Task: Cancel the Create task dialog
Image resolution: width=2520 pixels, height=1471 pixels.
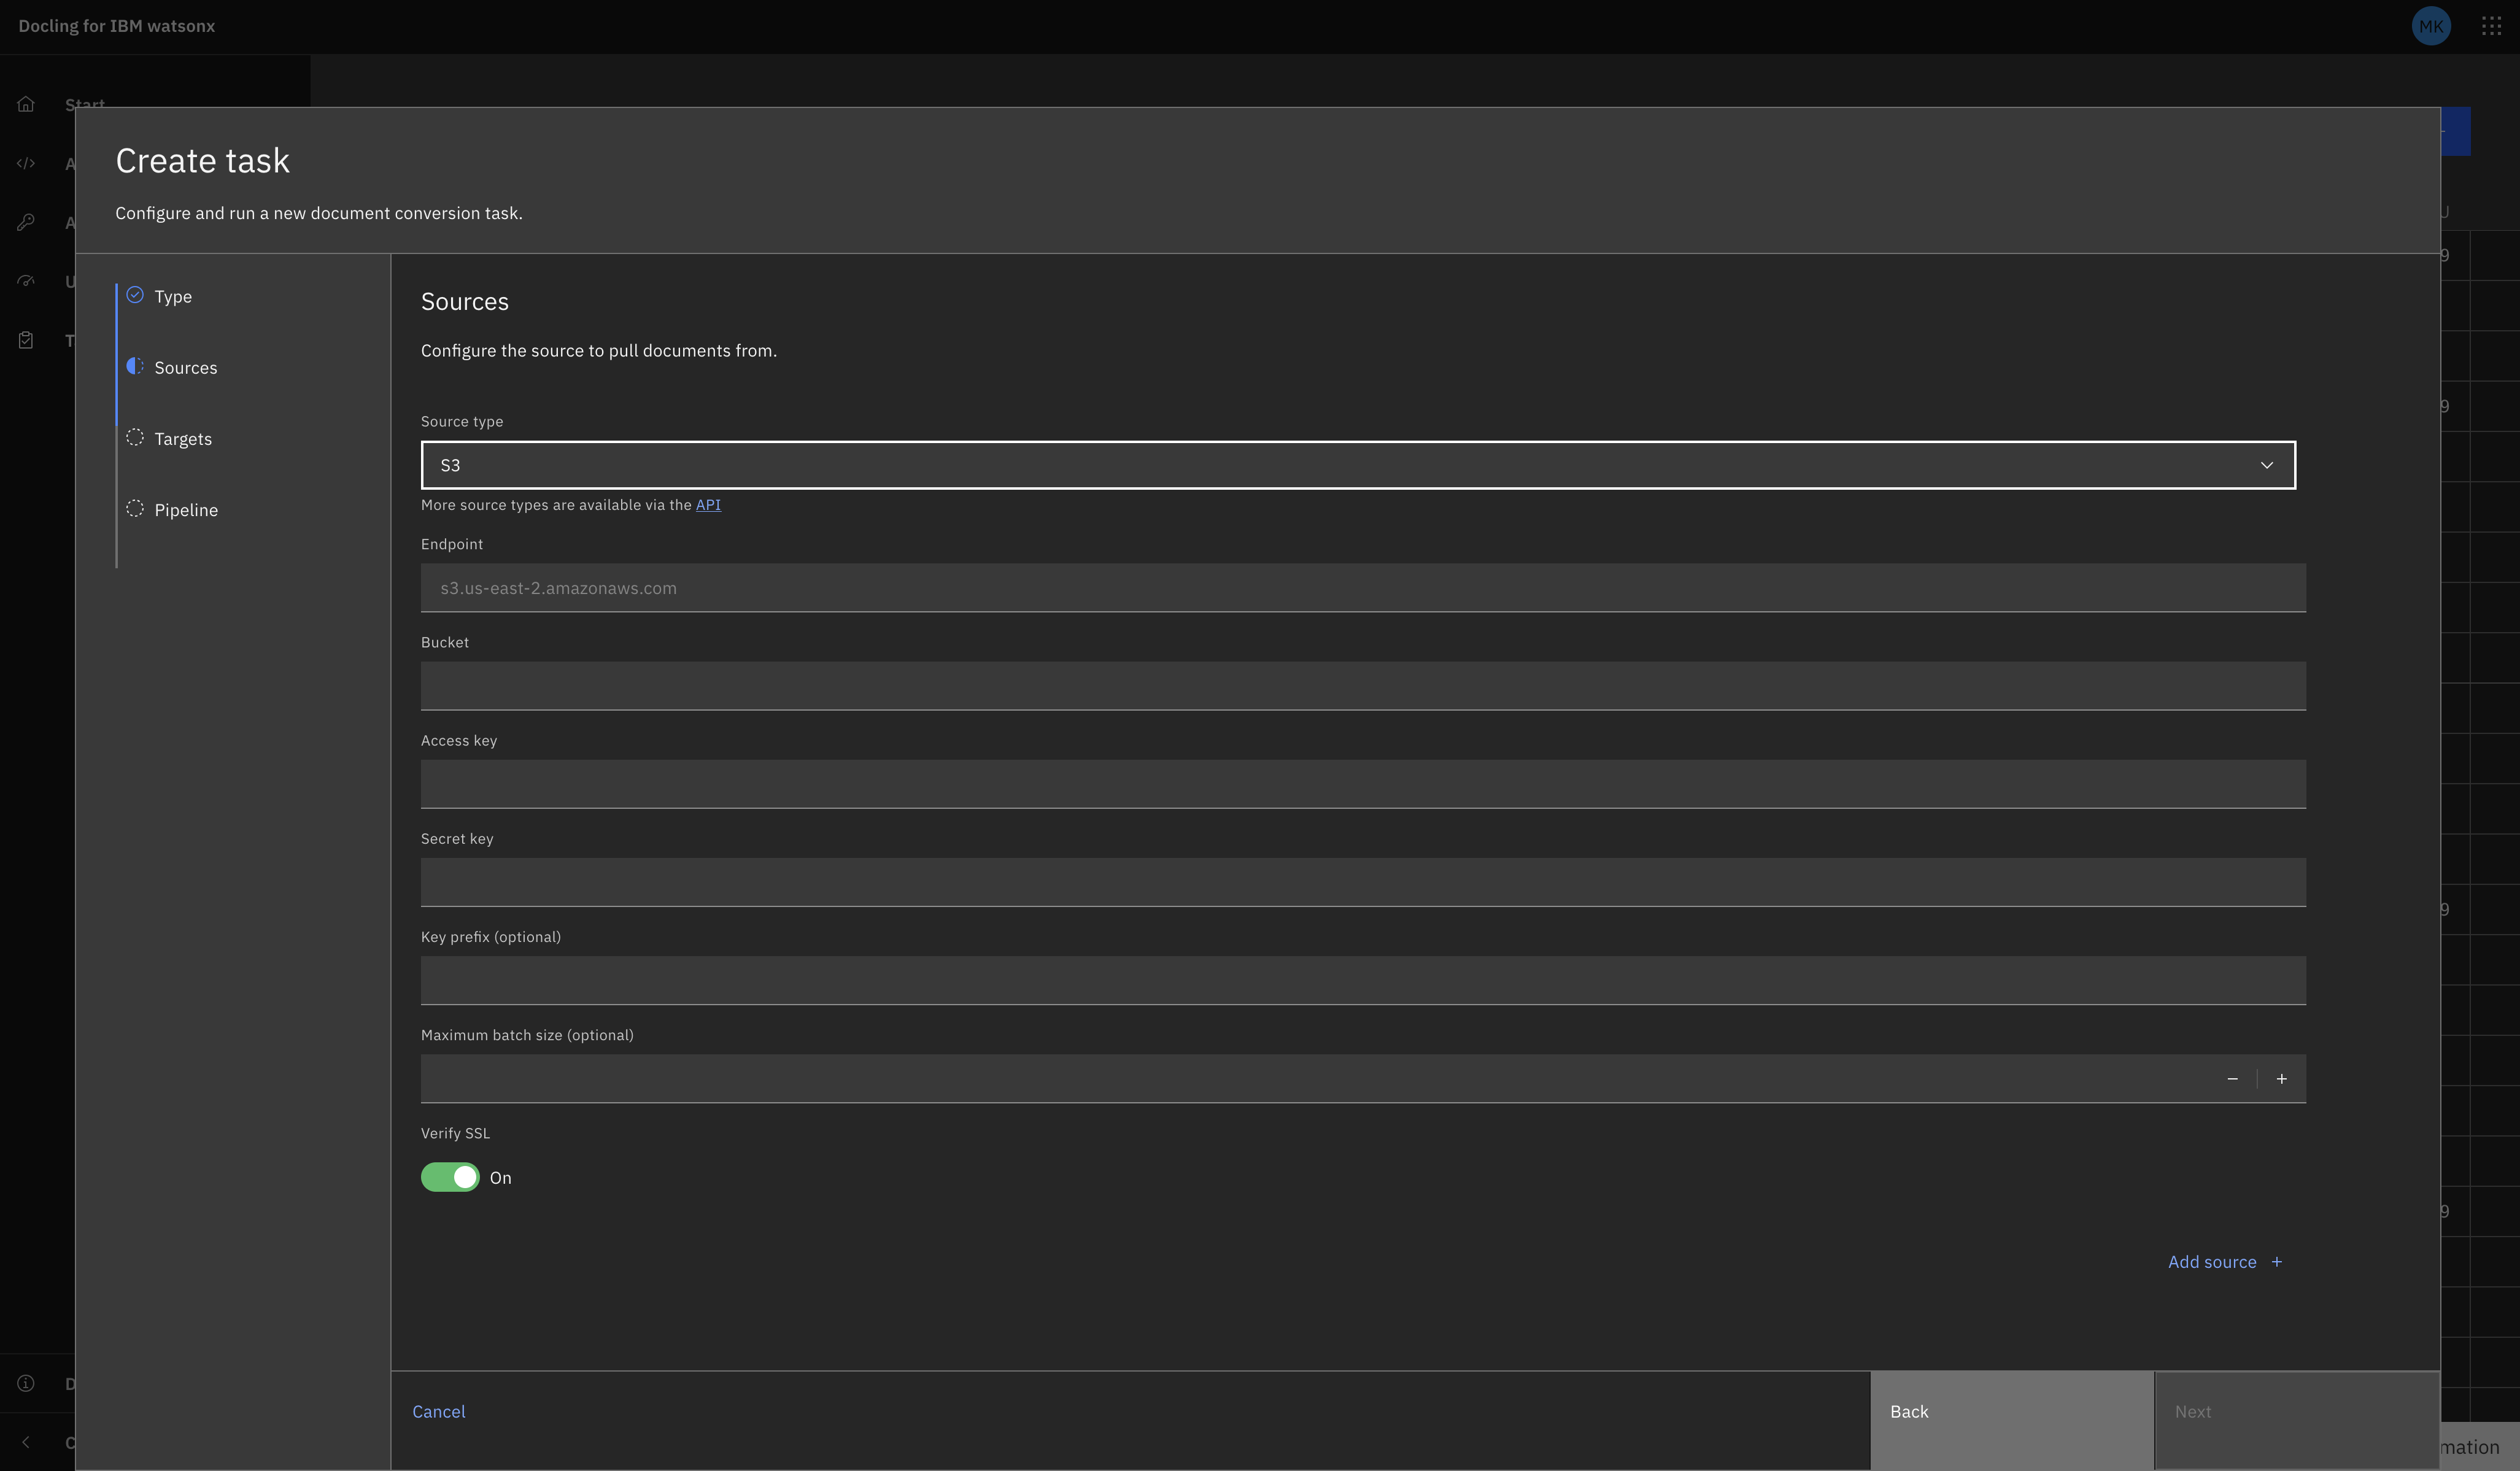Action: pyautogui.click(x=439, y=1411)
